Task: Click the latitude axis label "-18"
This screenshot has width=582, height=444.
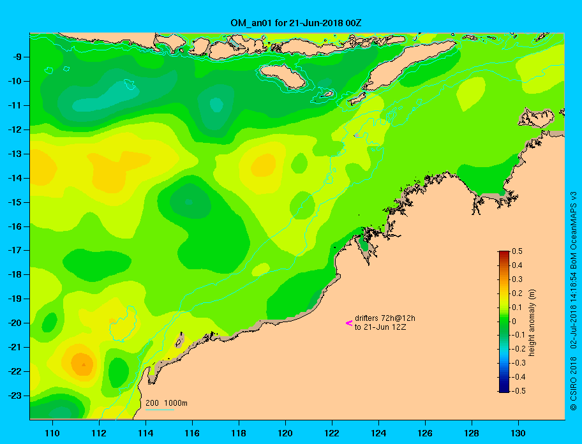Action: click(15, 274)
